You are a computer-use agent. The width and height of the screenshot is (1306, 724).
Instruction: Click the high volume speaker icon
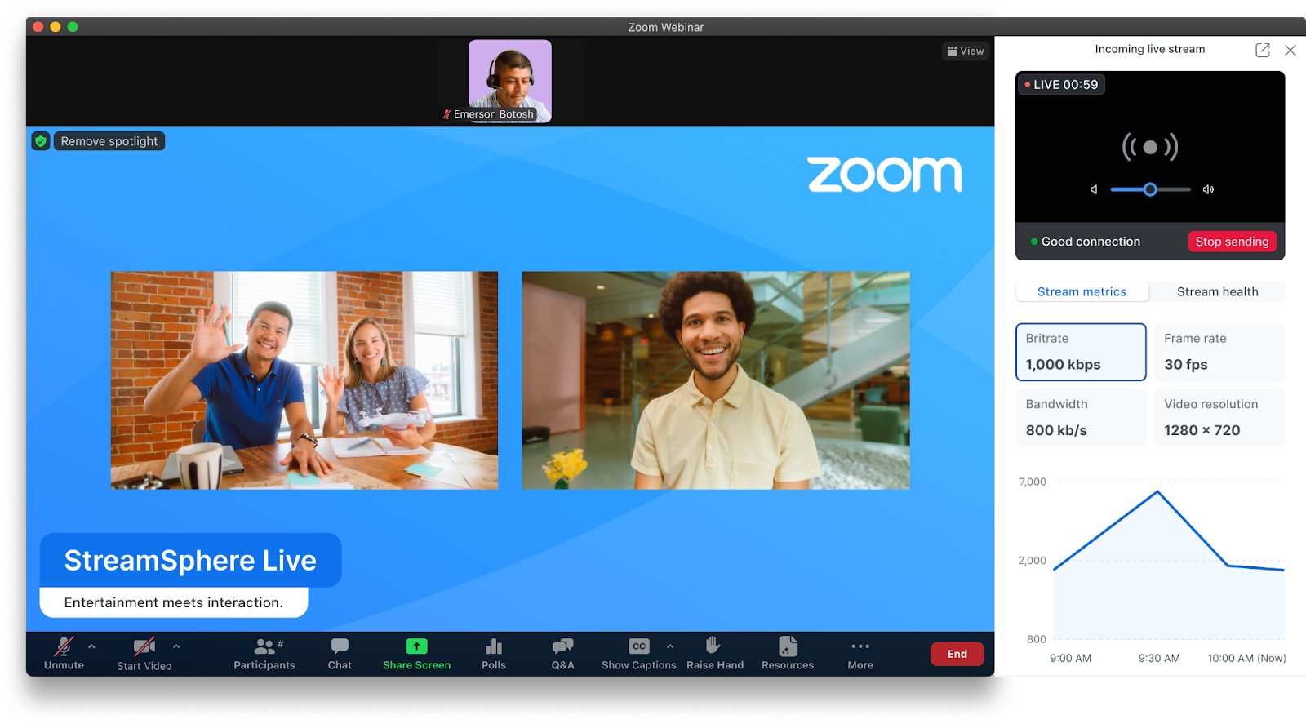(x=1208, y=189)
